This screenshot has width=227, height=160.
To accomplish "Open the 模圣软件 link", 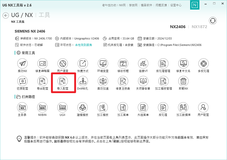I will click(x=147, y=5).
